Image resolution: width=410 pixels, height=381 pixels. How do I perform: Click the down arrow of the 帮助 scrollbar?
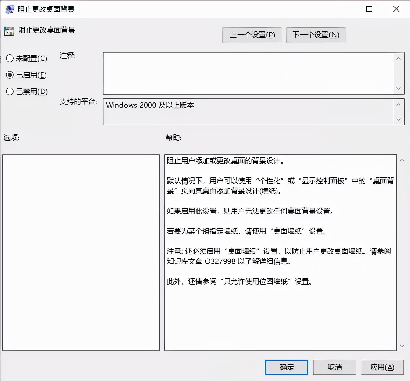click(402, 346)
